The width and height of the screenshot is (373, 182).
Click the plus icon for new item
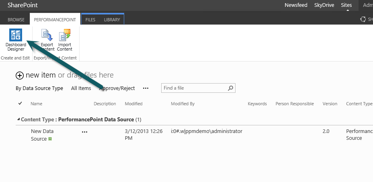(x=20, y=76)
